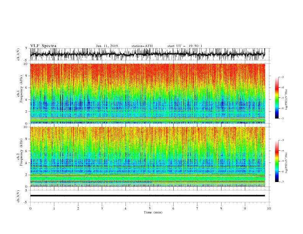Viewport: 303px width, 234px height.
Task: Click the '-5' tick on ch.3(V) axis
Action: [26, 202]
